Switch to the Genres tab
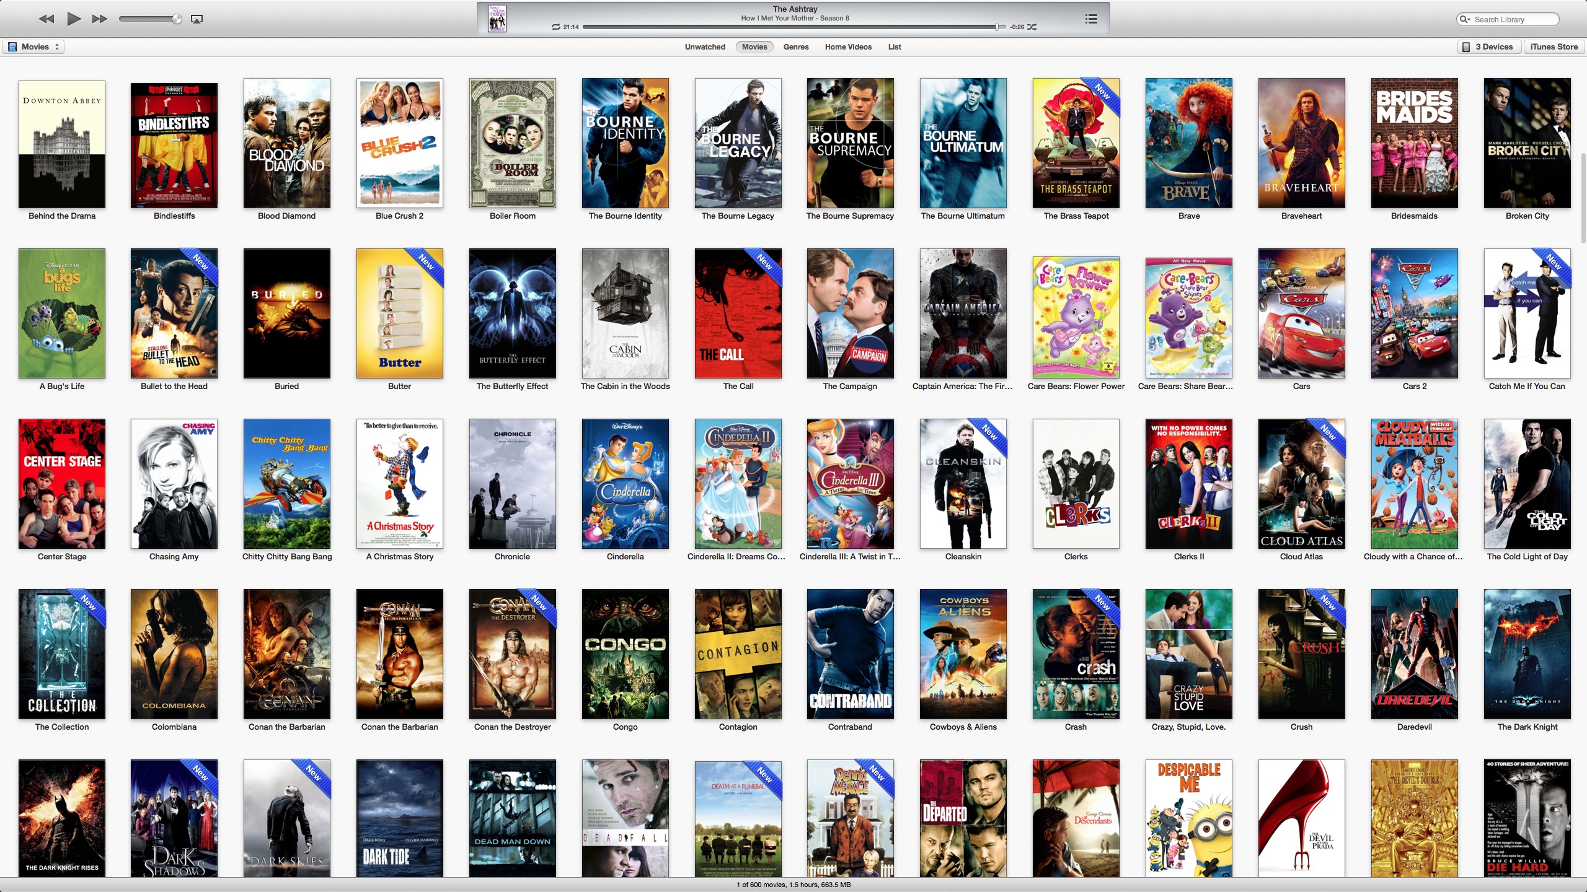The width and height of the screenshot is (1587, 892). click(x=796, y=47)
